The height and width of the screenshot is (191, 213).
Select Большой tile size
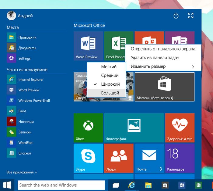(x=106, y=93)
